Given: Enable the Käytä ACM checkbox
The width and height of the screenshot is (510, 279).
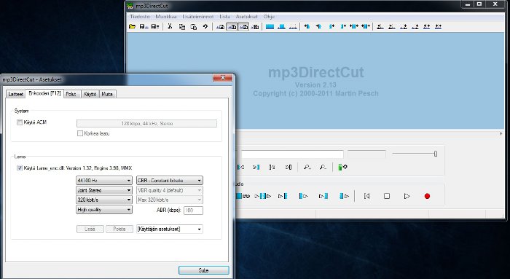Looking at the screenshot, I should [x=20, y=122].
